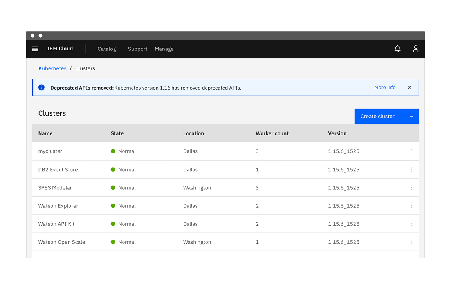451x290 pixels.
Task: Click the IBM Cloud logo text
Action: click(x=60, y=49)
